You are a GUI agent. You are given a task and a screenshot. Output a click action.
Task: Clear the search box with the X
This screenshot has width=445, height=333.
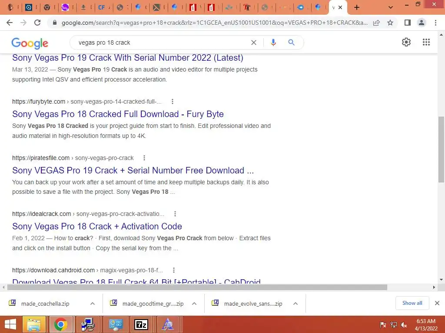254,42
